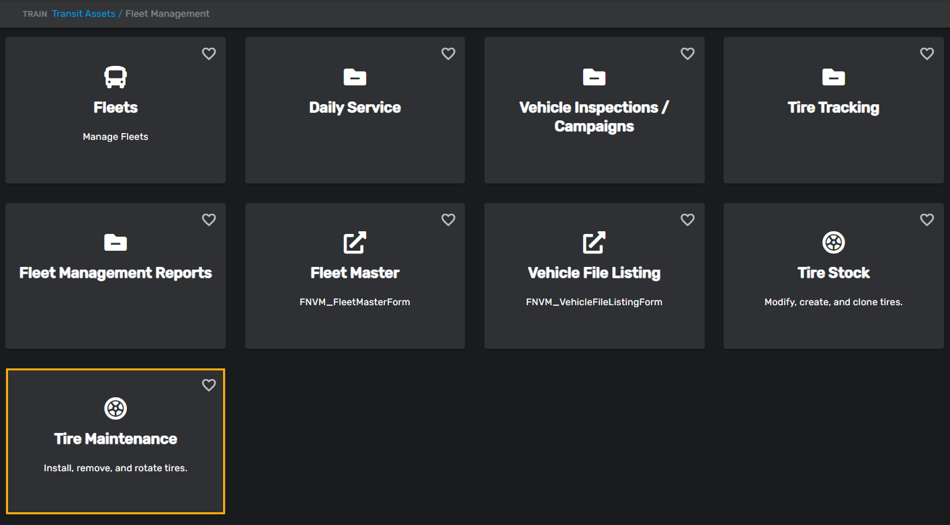Viewport: 950px width, 525px height.
Task: Toggle favorite heart on Fleet Master tile
Action: coord(448,220)
